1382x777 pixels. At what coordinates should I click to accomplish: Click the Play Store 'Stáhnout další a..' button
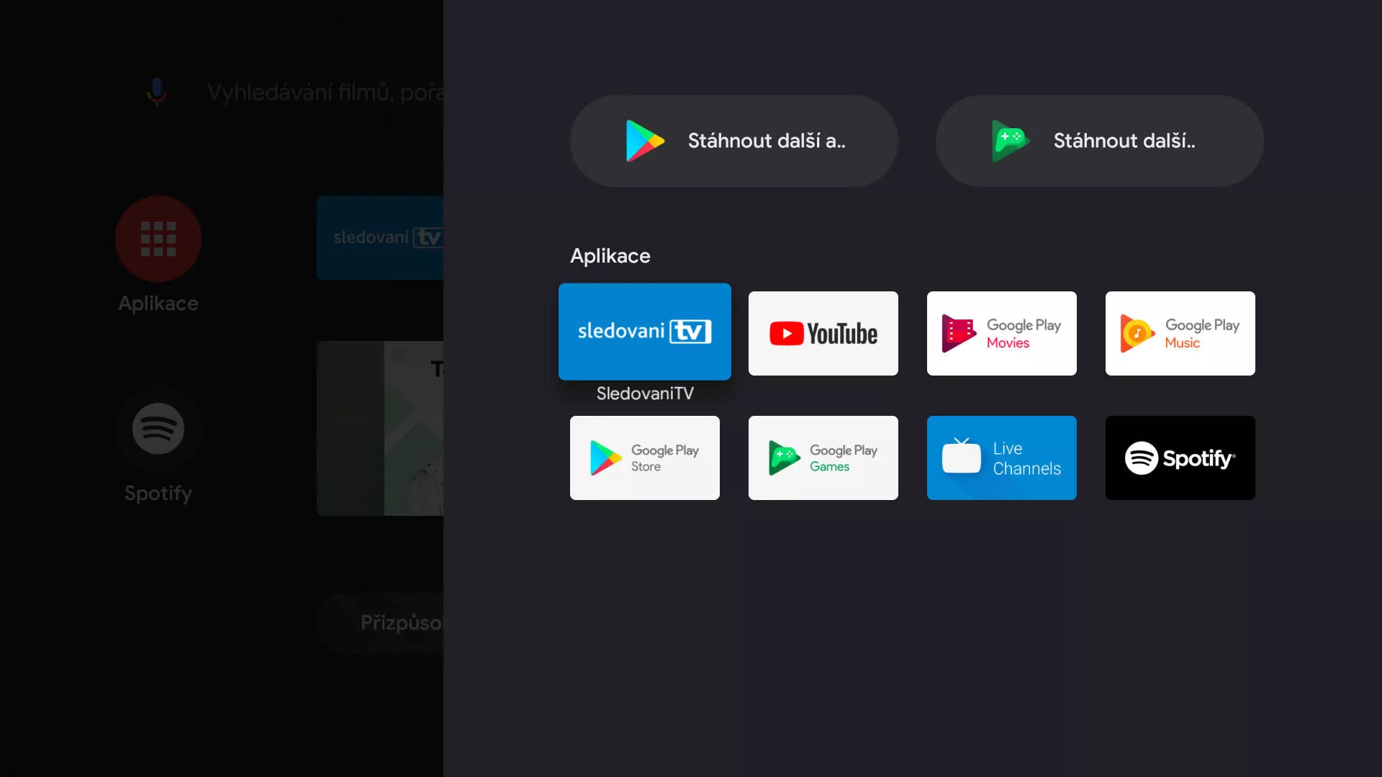(x=734, y=141)
